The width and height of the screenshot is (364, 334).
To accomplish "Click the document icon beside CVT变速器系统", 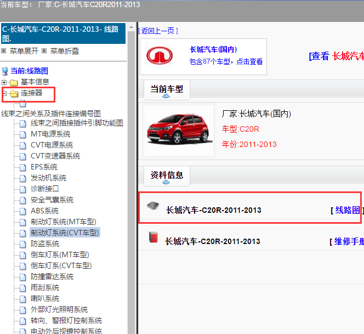I will pos(23,156).
